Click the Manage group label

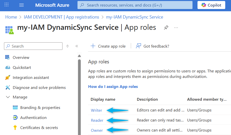[20, 97]
